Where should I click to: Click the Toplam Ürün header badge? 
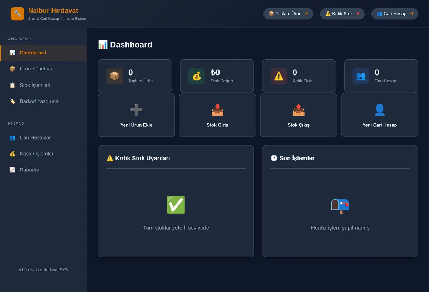point(288,14)
